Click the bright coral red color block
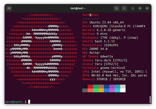 click(90, 90)
